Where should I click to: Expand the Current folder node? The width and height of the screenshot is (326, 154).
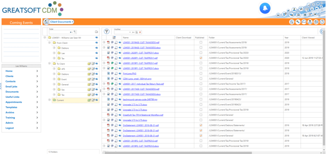(x=50, y=100)
